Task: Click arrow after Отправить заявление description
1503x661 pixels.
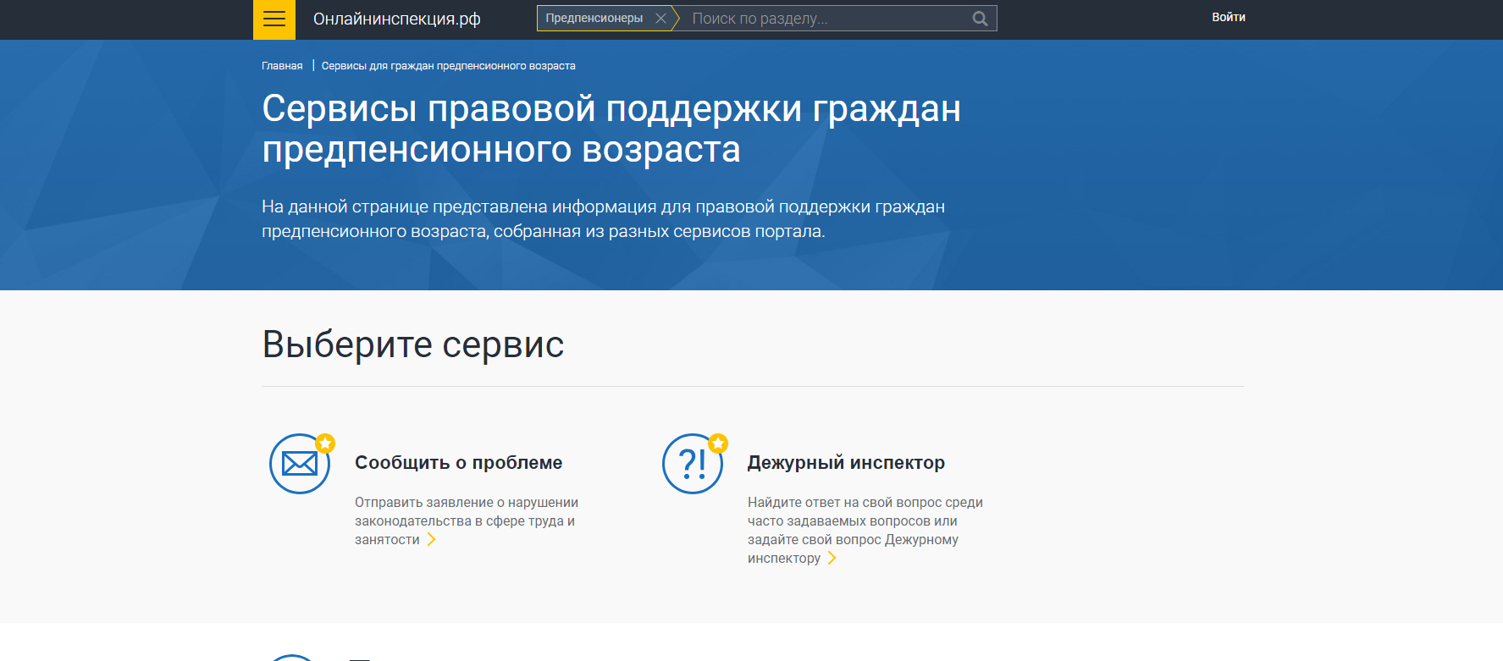Action: (x=431, y=539)
